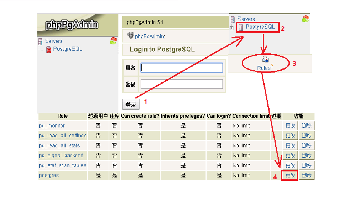Viewport: 362px width, 203px height.
Task: Click 更改 for pg_monitor
Action: click(290, 126)
